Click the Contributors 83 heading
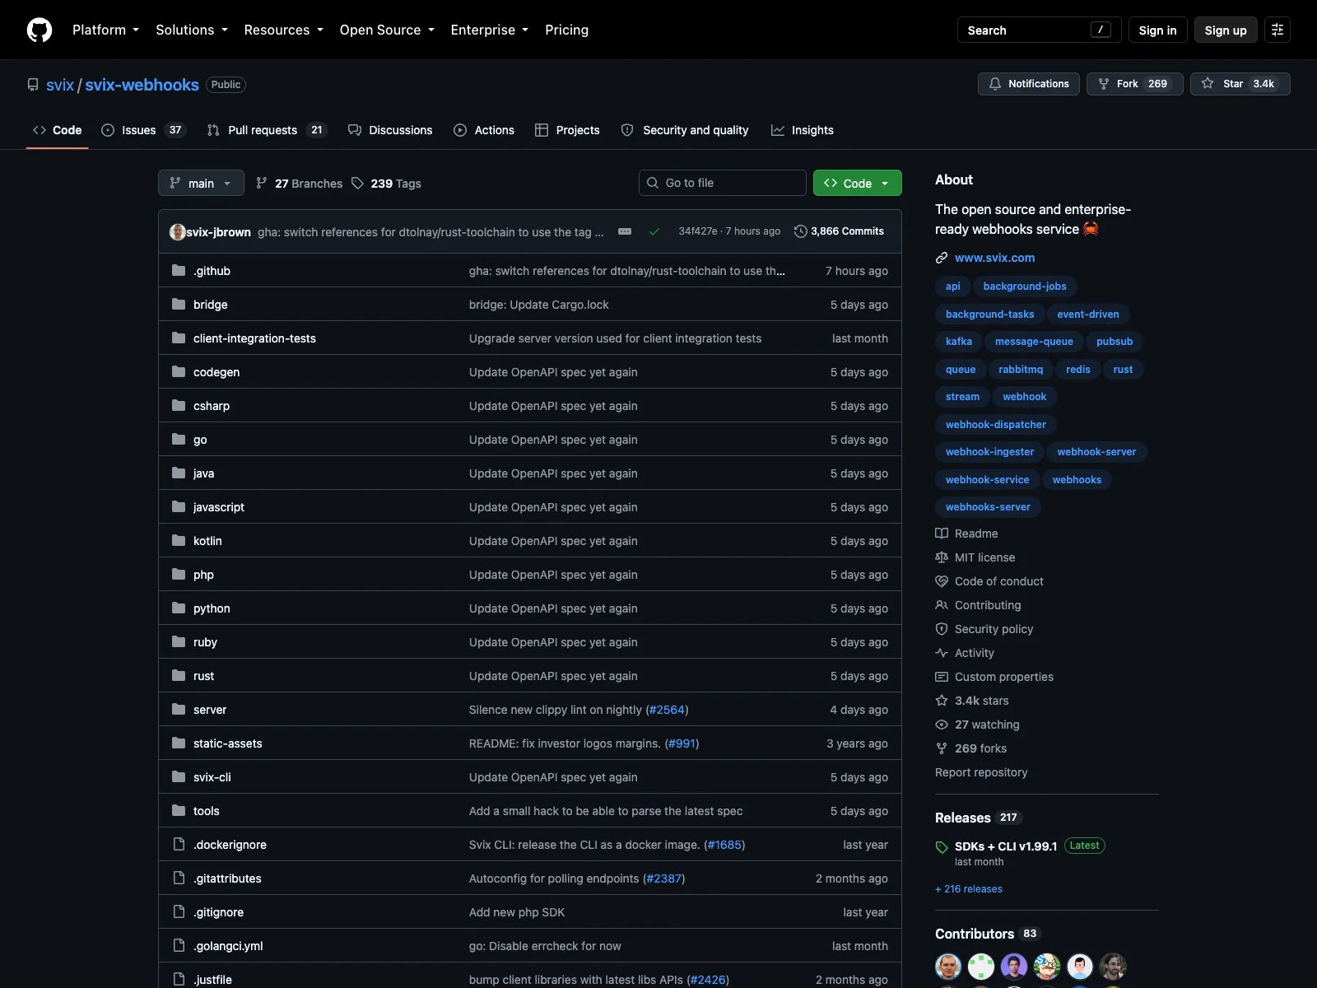The image size is (1317, 988). pos(989,934)
